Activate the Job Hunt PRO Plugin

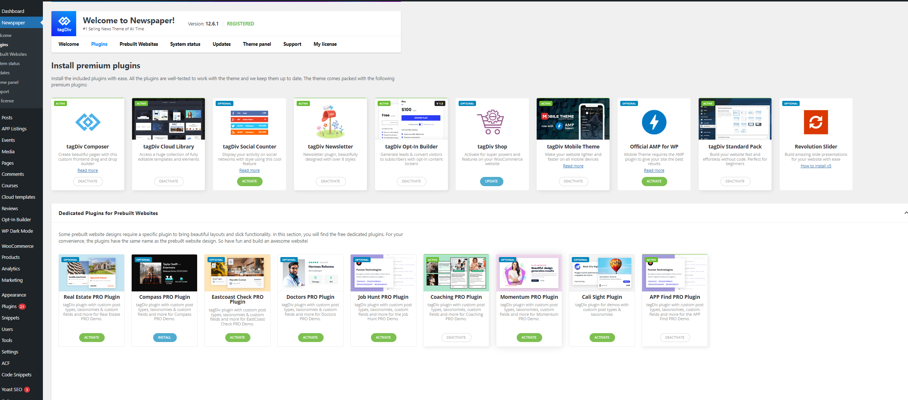383,338
